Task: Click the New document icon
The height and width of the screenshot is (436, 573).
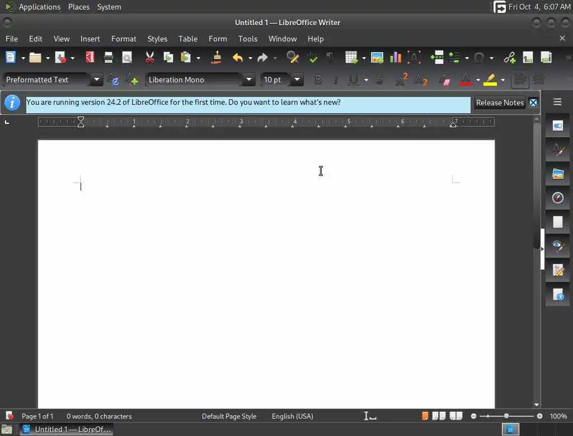Action: 11,58
